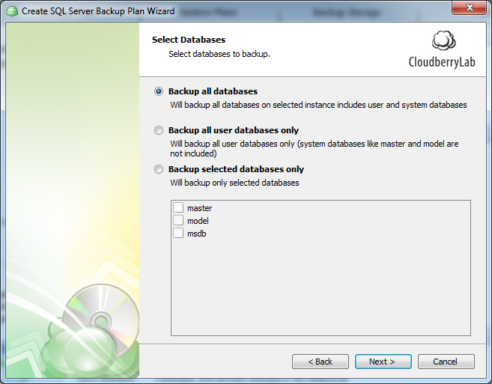Close the backup plan wizard window

(469, 8)
